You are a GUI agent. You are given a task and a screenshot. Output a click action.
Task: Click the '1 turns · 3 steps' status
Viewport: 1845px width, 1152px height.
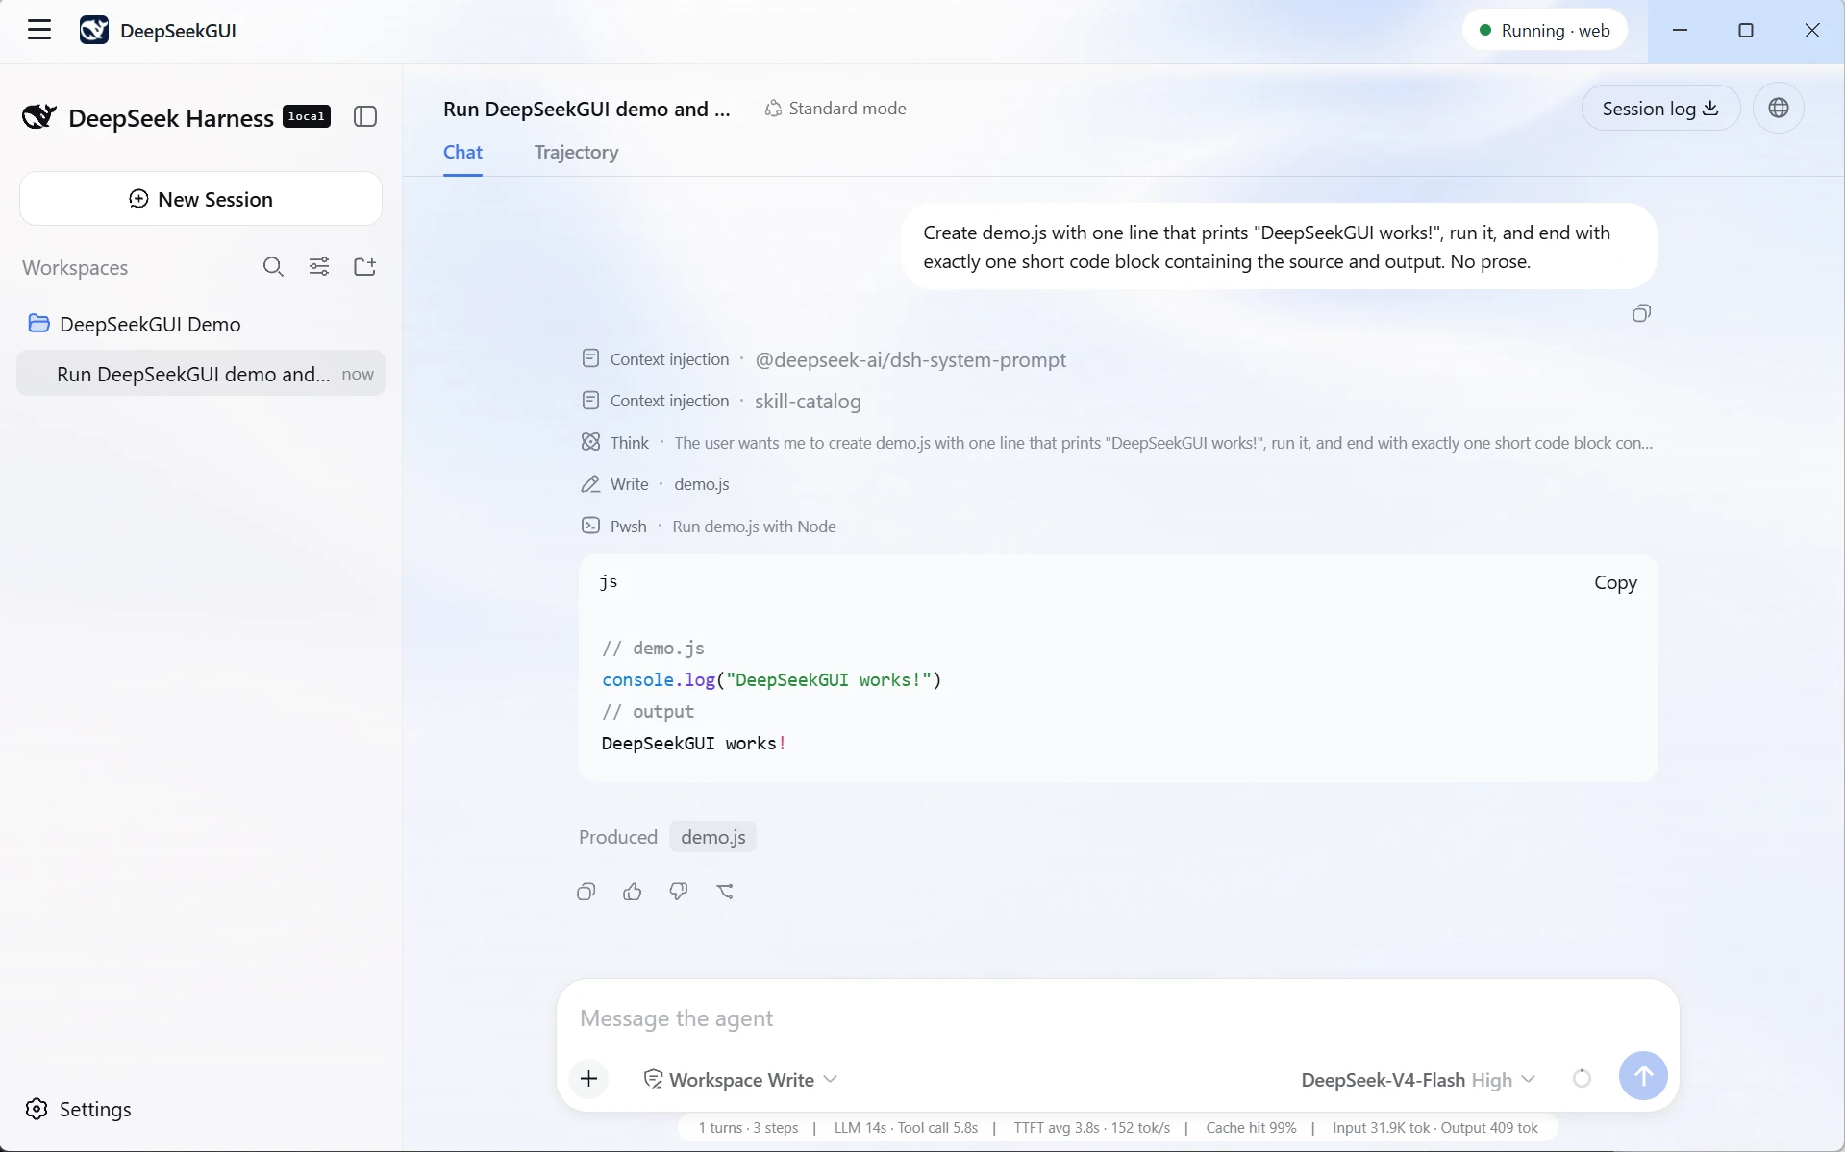(748, 1128)
